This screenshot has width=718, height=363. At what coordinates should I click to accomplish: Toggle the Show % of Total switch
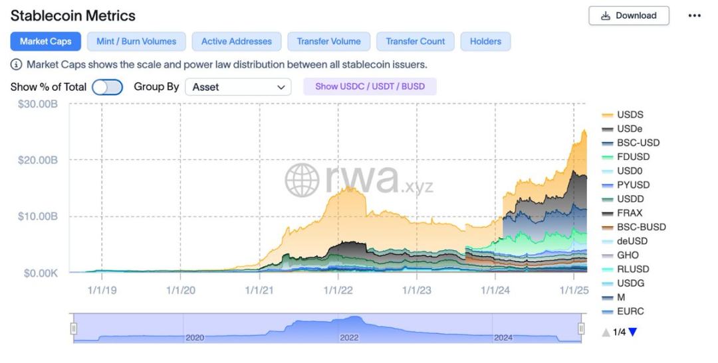[x=107, y=87]
